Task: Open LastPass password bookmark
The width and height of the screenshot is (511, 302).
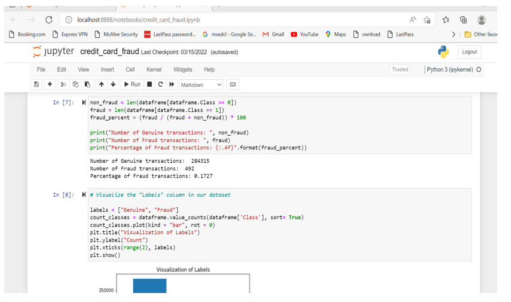Action: pos(170,34)
